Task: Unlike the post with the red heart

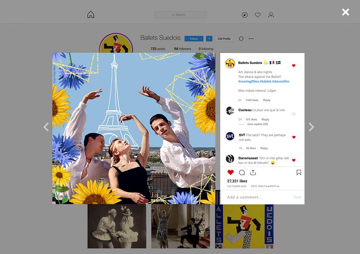Action: pos(231,172)
